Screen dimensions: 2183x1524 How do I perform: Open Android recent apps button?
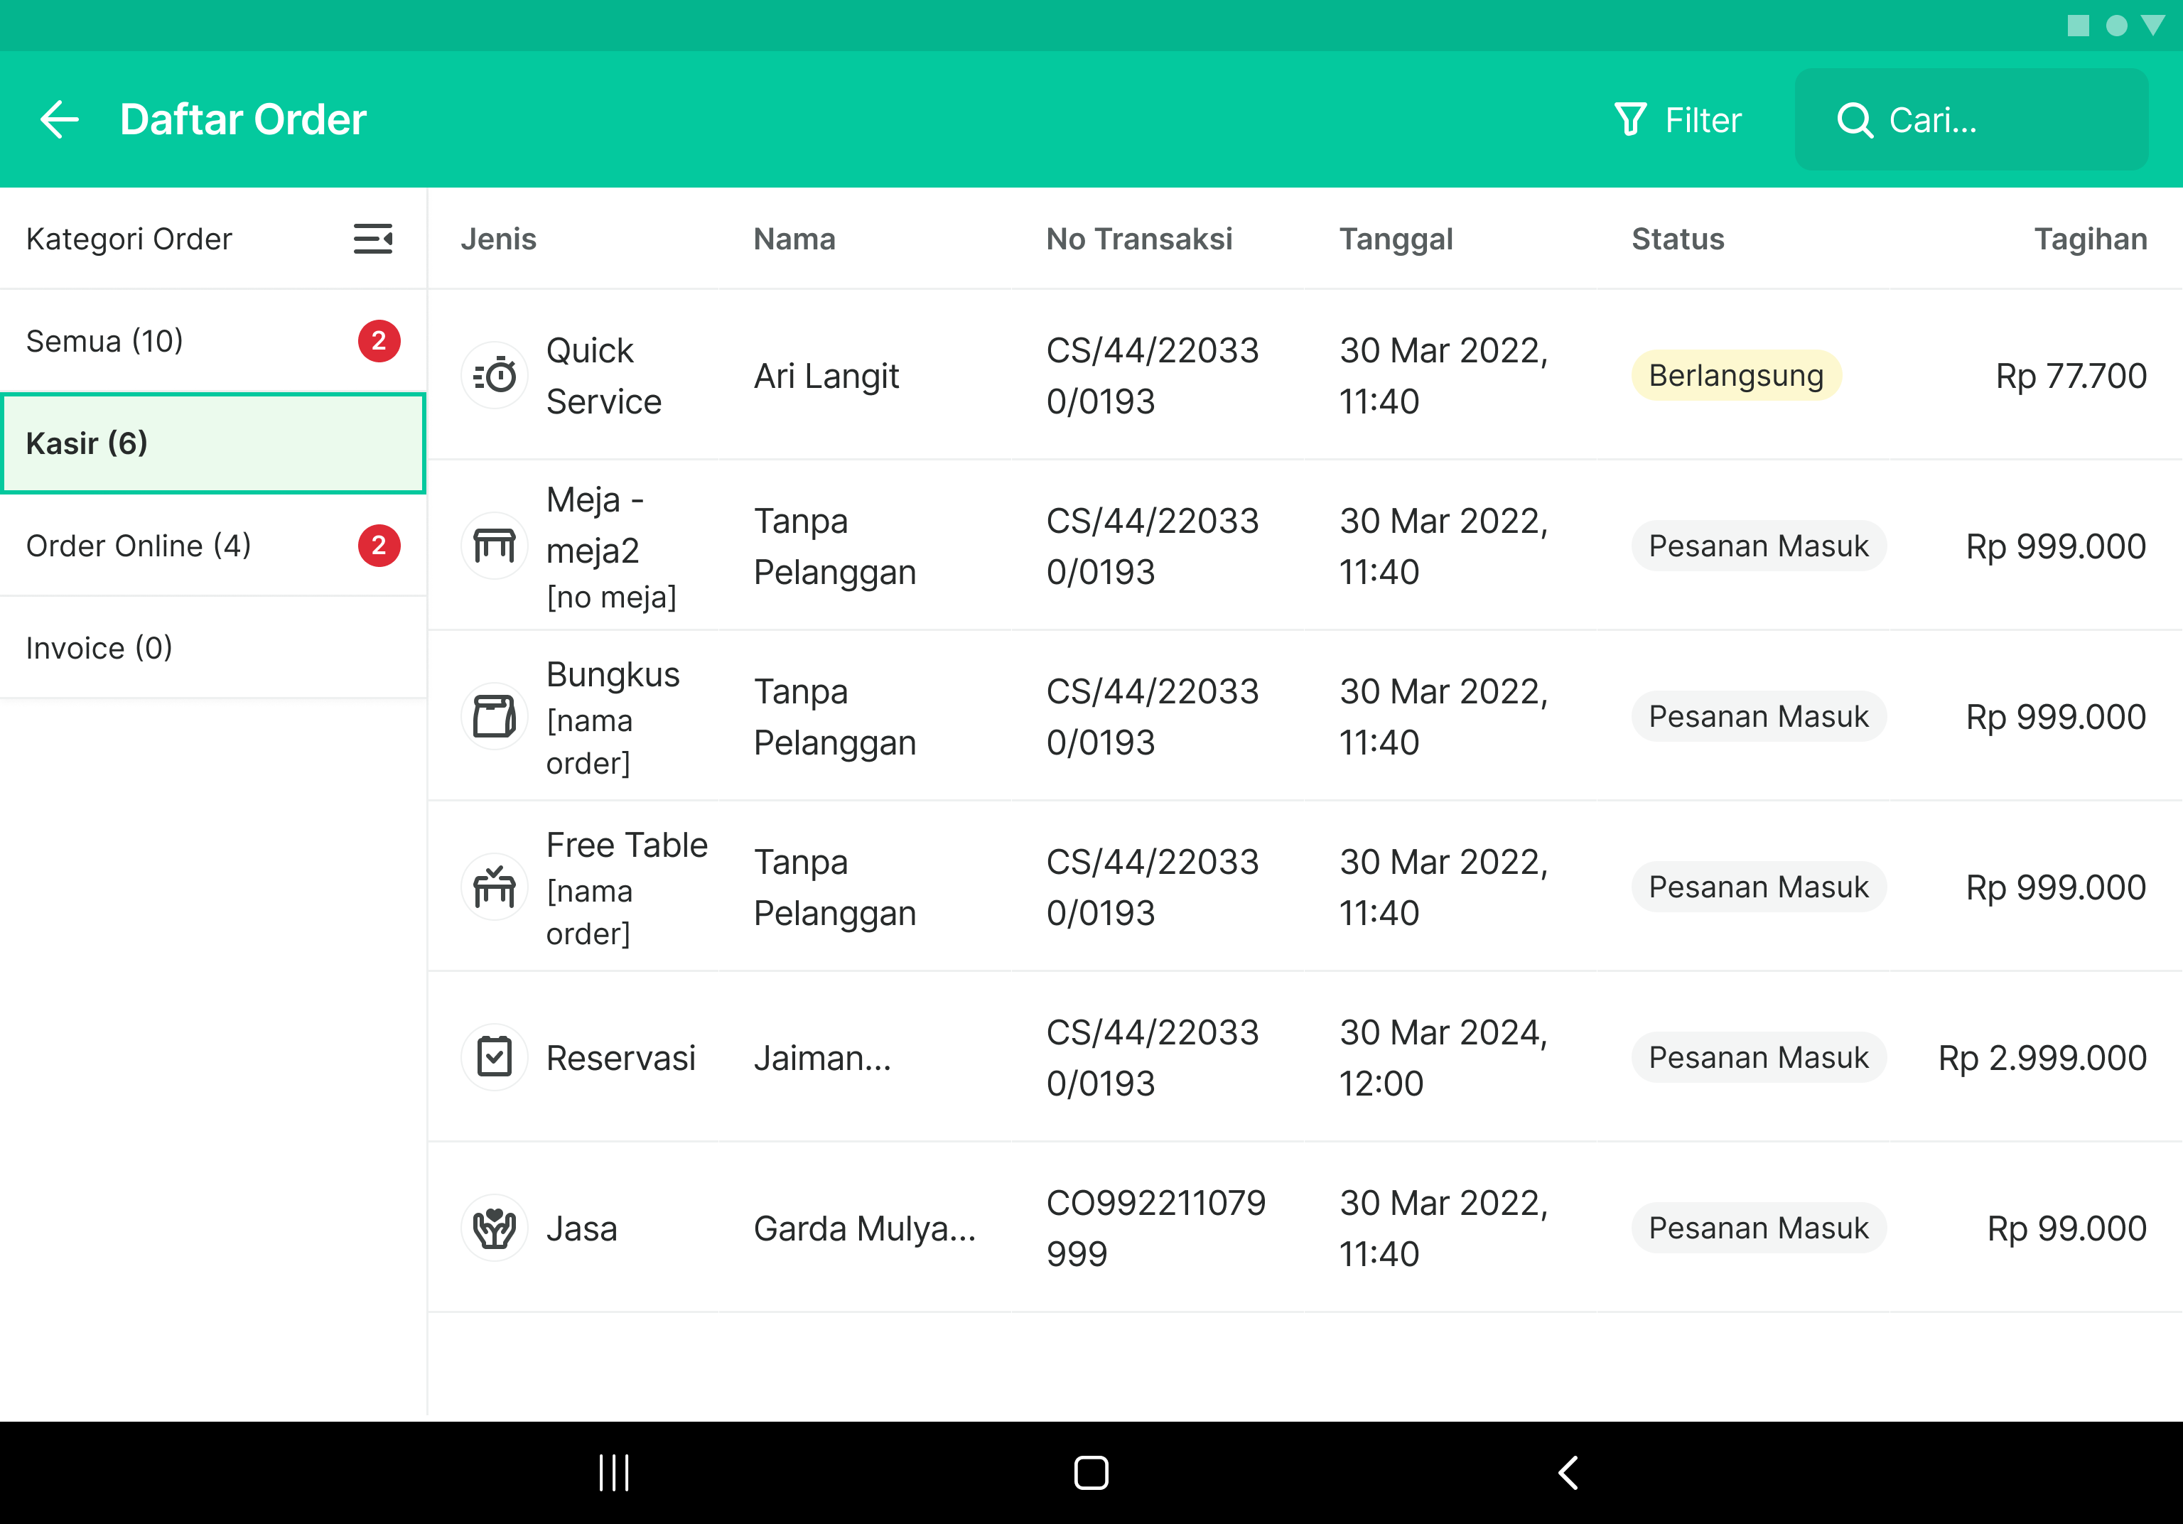(614, 1473)
